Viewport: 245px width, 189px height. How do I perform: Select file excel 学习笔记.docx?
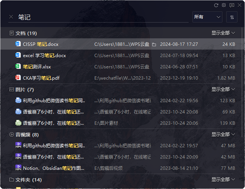pos(44,56)
